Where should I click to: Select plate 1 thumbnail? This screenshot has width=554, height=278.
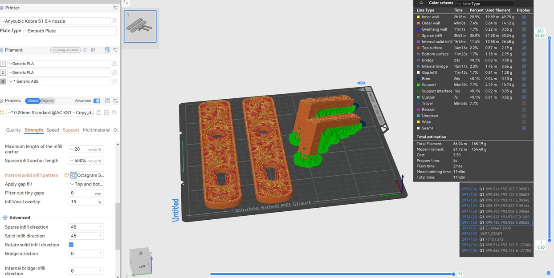(140, 26)
